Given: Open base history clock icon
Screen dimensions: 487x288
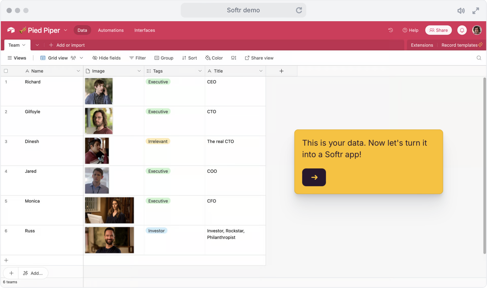Looking at the screenshot, I should (x=390, y=30).
